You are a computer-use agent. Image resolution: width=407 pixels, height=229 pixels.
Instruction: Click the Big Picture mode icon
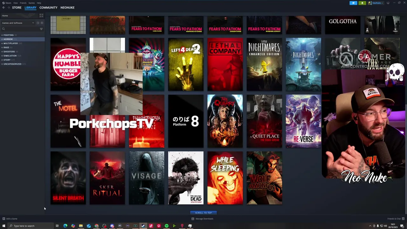coord(388,3)
